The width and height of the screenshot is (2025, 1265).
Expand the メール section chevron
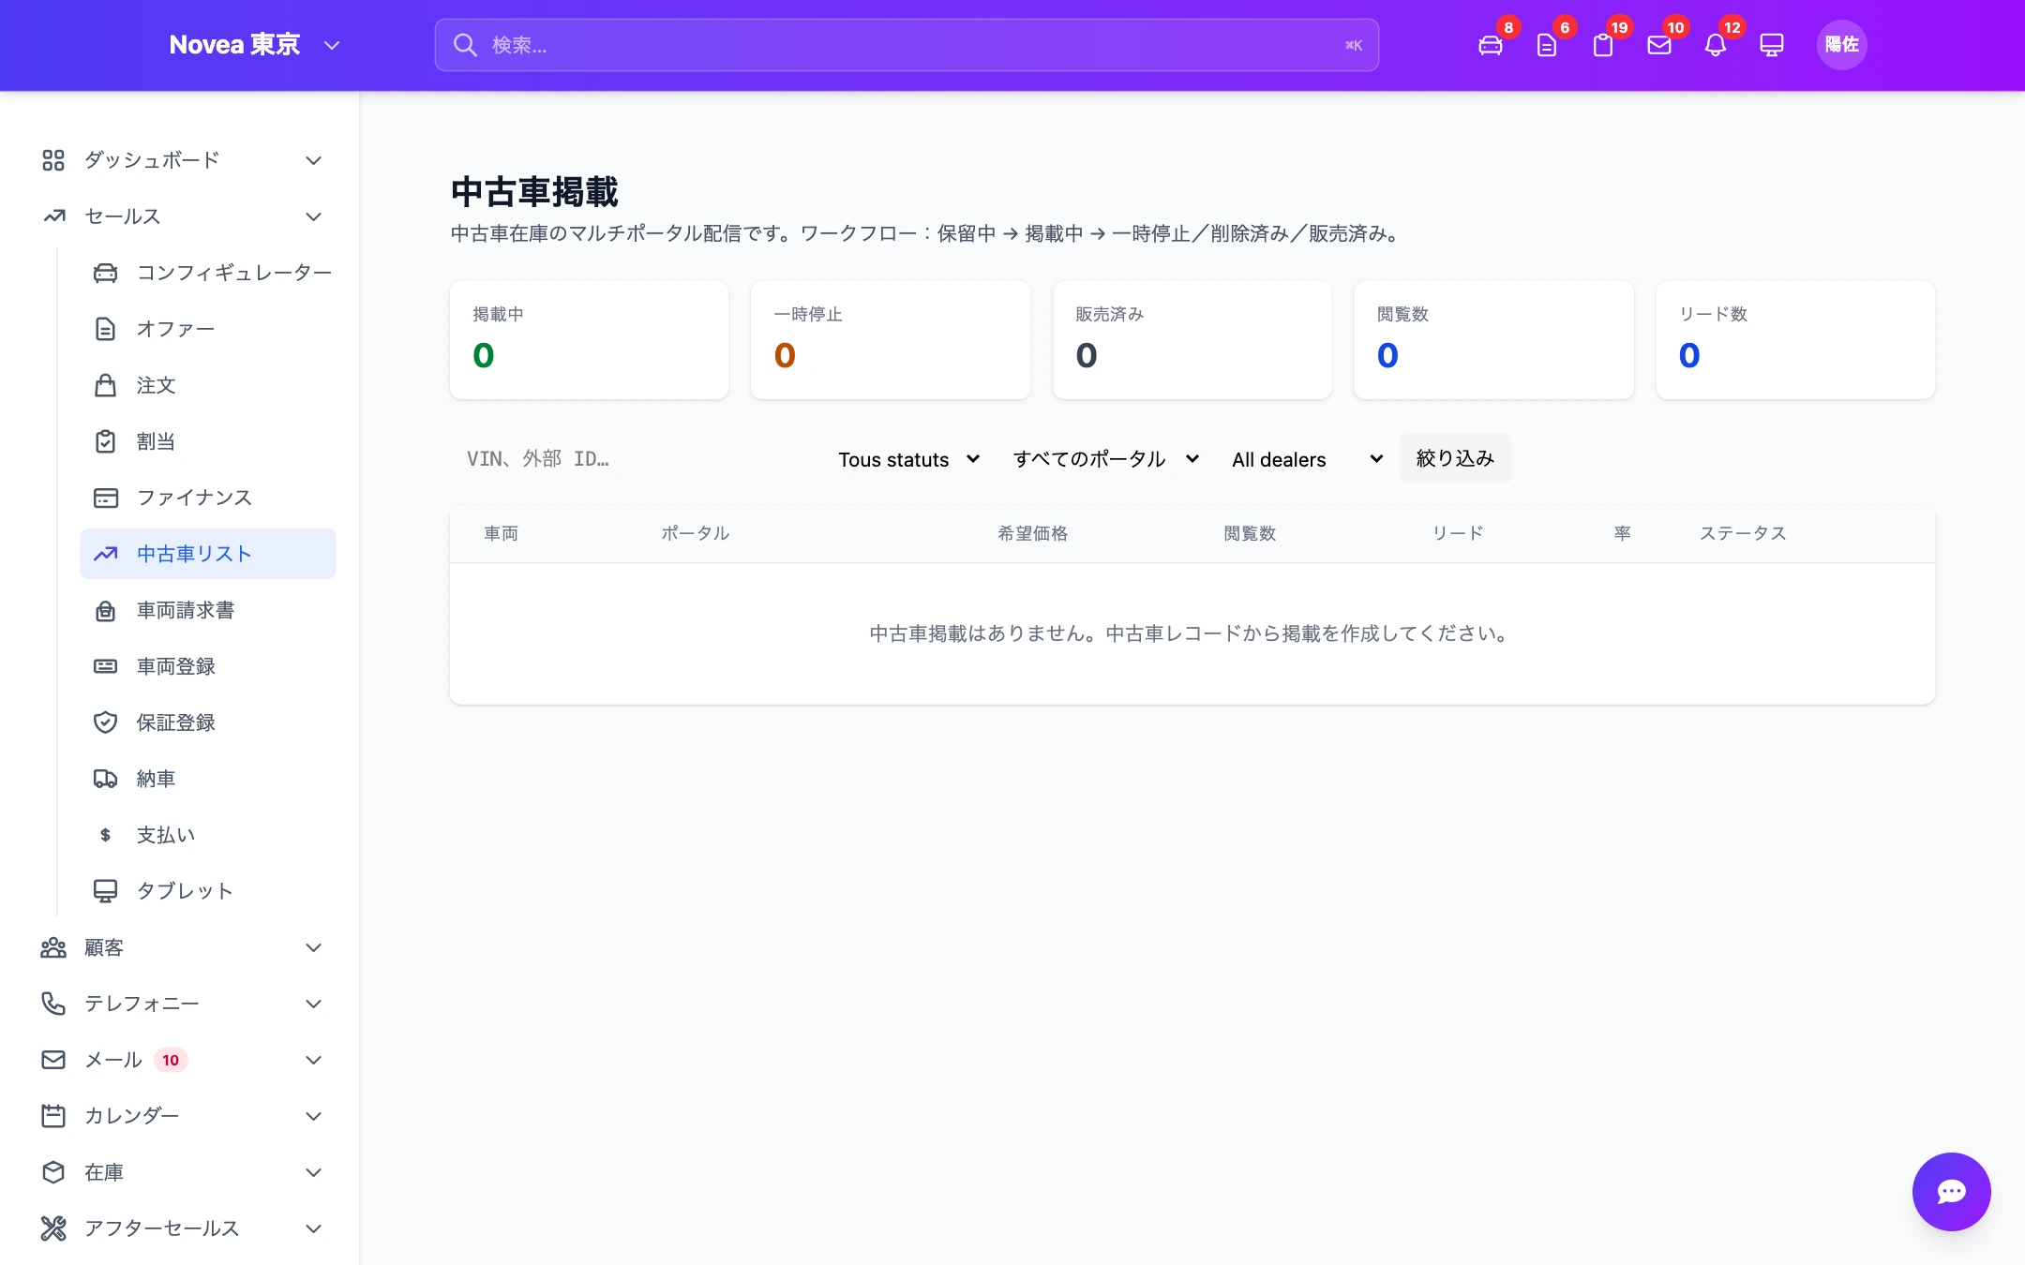(x=314, y=1060)
